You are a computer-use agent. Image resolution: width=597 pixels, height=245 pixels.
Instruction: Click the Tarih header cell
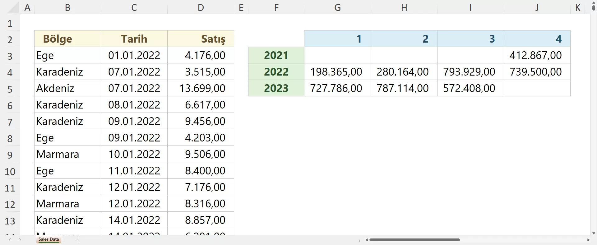[134, 39]
